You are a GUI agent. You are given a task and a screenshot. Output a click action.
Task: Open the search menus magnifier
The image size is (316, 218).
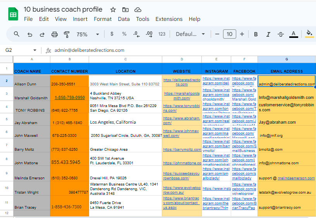click(x=17, y=34)
